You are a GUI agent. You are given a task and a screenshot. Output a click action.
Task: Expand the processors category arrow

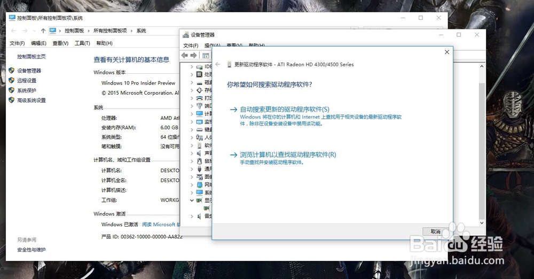tap(192, 74)
